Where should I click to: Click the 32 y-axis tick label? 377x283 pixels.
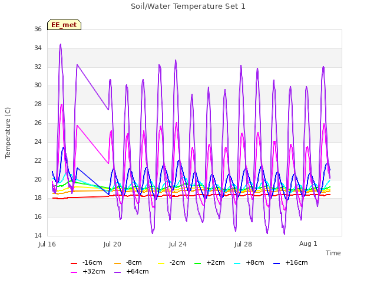pos(38,67)
